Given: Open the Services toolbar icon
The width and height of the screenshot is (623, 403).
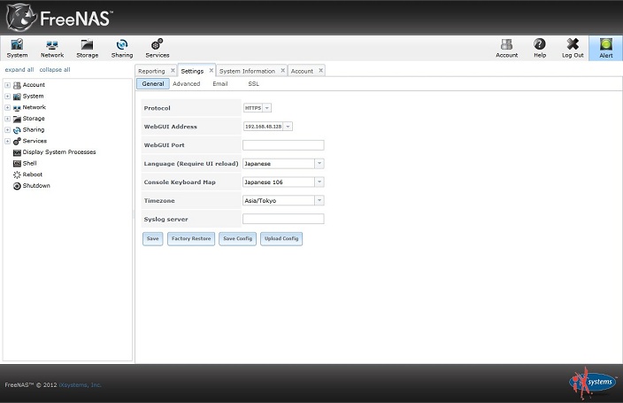Looking at the screenshot, I should pyautogui.click(x=158, y=48).
